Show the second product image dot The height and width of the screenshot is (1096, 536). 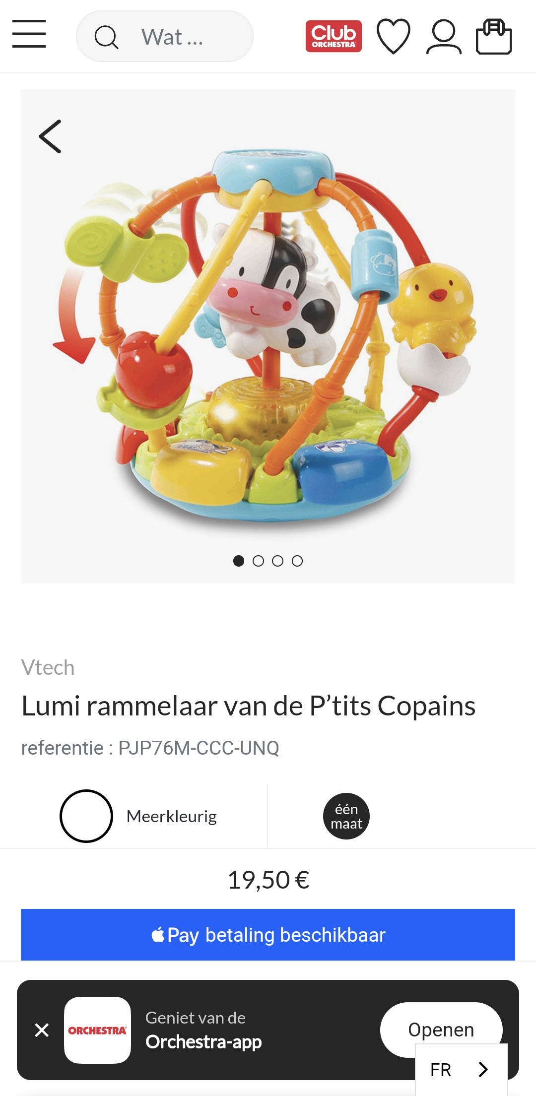(258, 561)
